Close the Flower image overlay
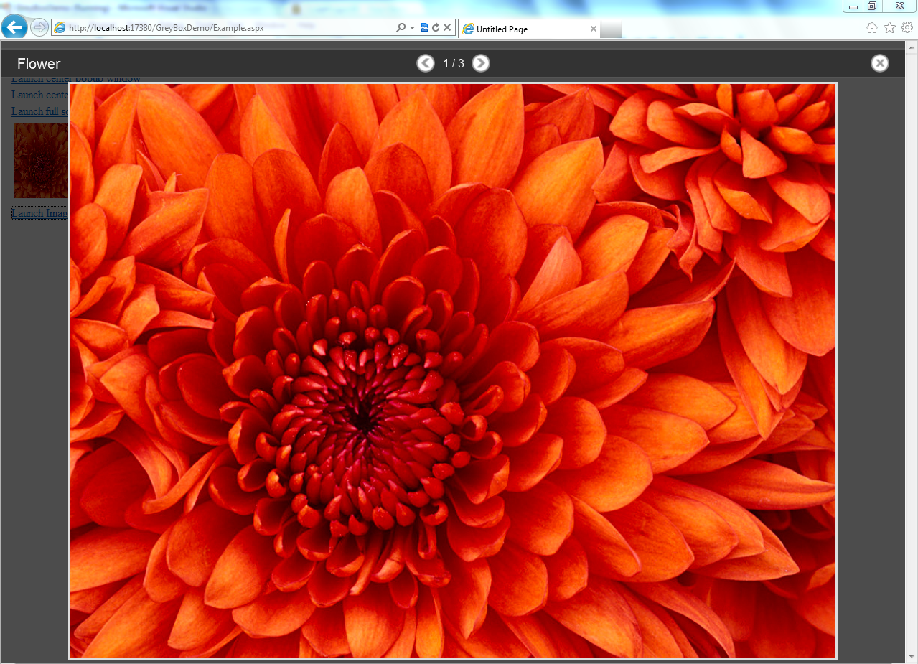 click(x=880, y=63)
